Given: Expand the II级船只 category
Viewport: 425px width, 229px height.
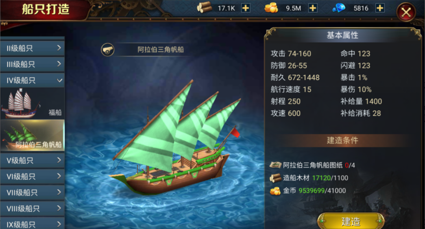Looking at the screenshot, I should [32, 48].
